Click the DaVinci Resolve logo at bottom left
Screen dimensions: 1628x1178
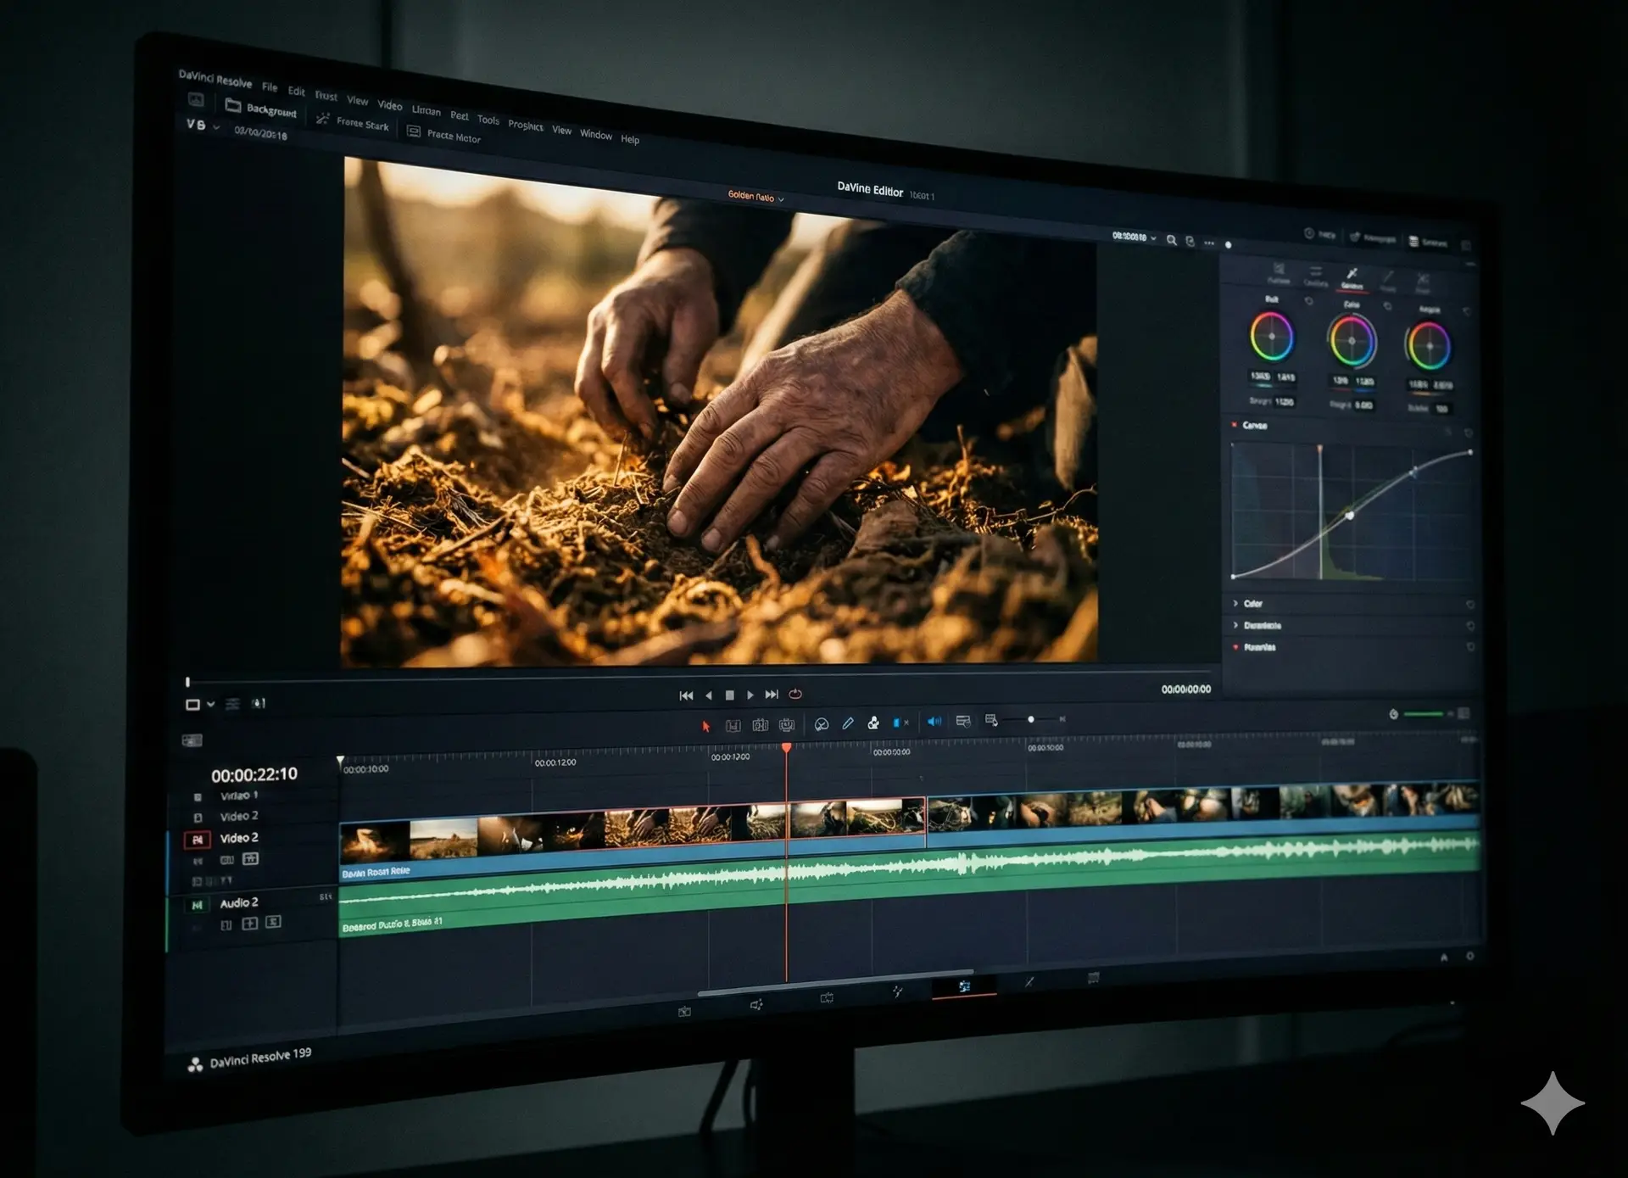(195, 1065)
